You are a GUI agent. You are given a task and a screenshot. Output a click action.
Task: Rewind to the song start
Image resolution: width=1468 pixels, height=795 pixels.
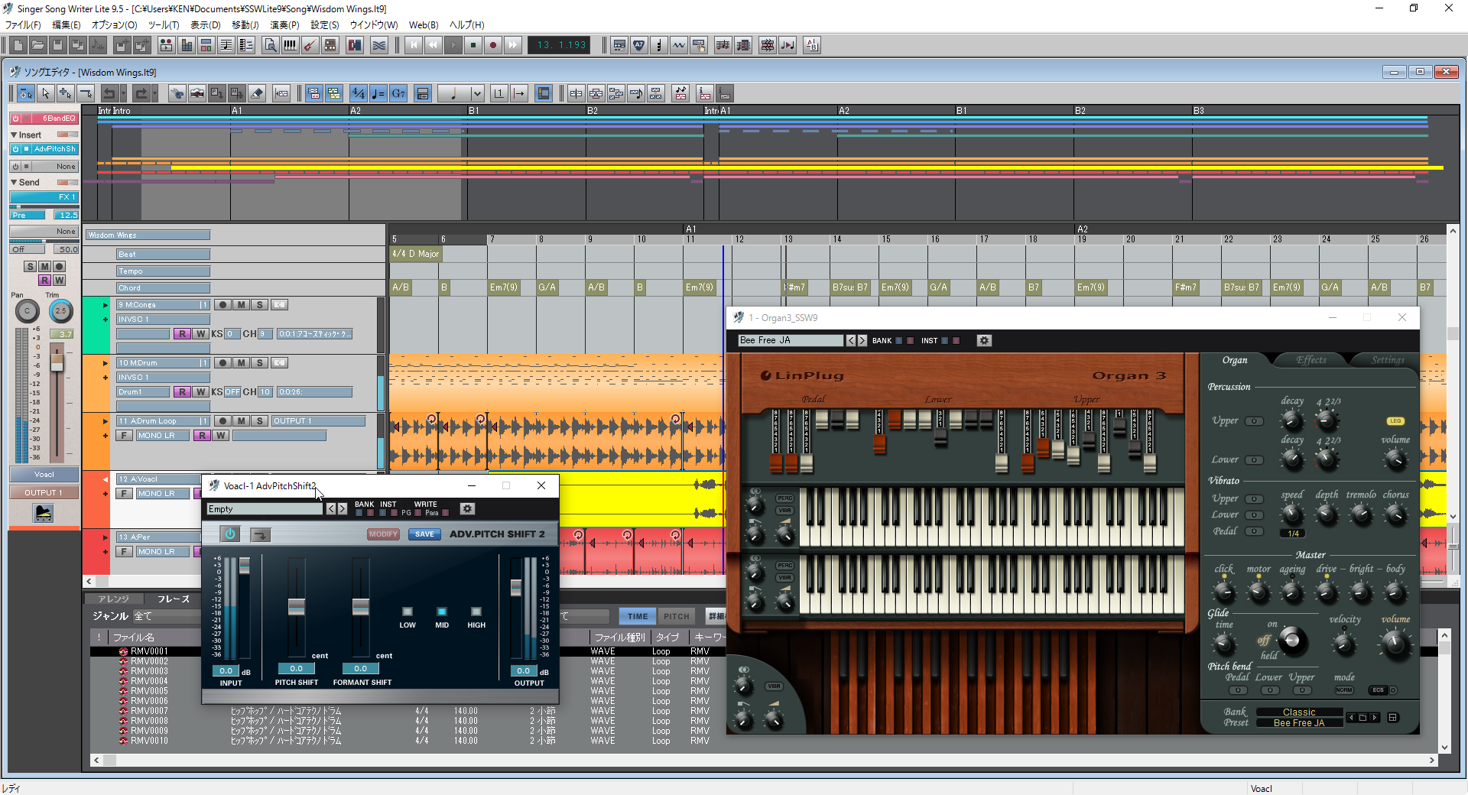pos(414,45)
